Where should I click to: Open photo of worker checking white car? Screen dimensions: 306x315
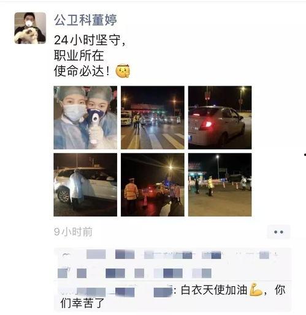(x=85, y=185)
